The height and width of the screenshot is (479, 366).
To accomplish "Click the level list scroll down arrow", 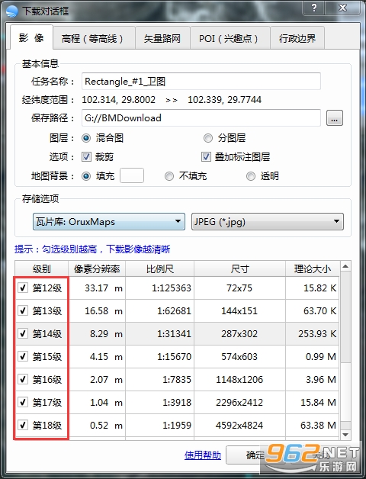I will coord(345,435).
